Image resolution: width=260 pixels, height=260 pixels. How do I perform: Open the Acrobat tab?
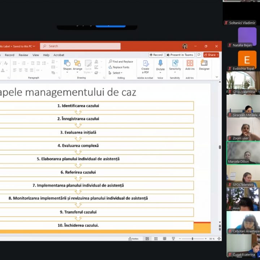(59, 55)
